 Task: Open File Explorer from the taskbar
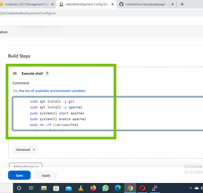pos(44,188)
